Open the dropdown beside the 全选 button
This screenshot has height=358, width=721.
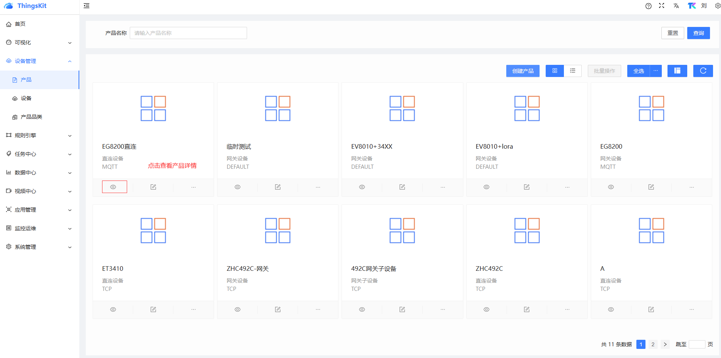point(655,71)
